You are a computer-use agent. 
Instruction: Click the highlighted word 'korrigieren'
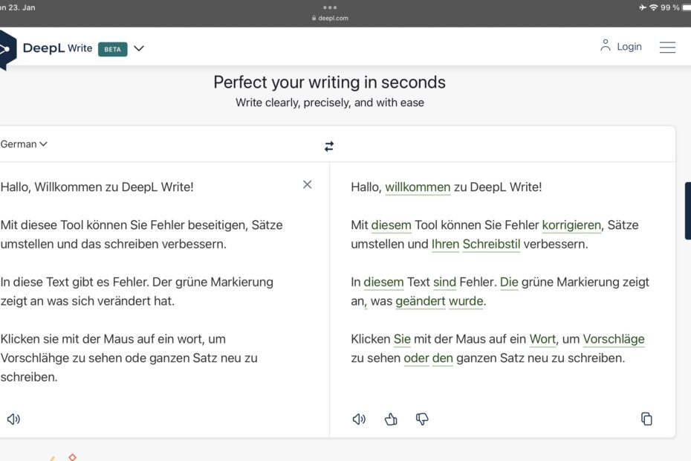click(571, 225)
